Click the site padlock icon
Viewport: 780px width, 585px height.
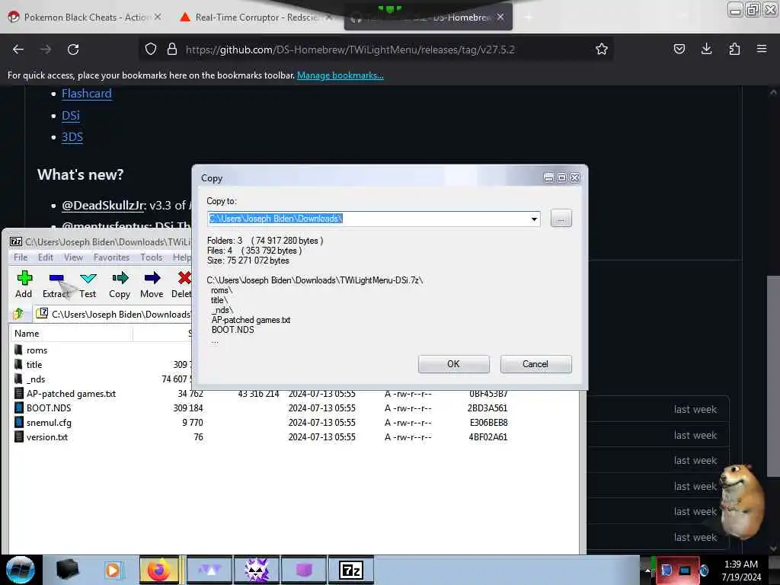tap(172, 50)
